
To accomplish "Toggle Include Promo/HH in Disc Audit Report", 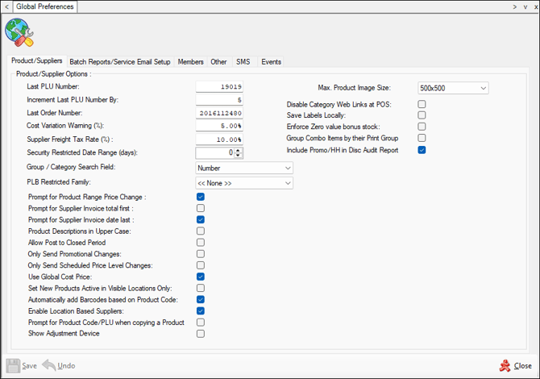I will [422, 150].
